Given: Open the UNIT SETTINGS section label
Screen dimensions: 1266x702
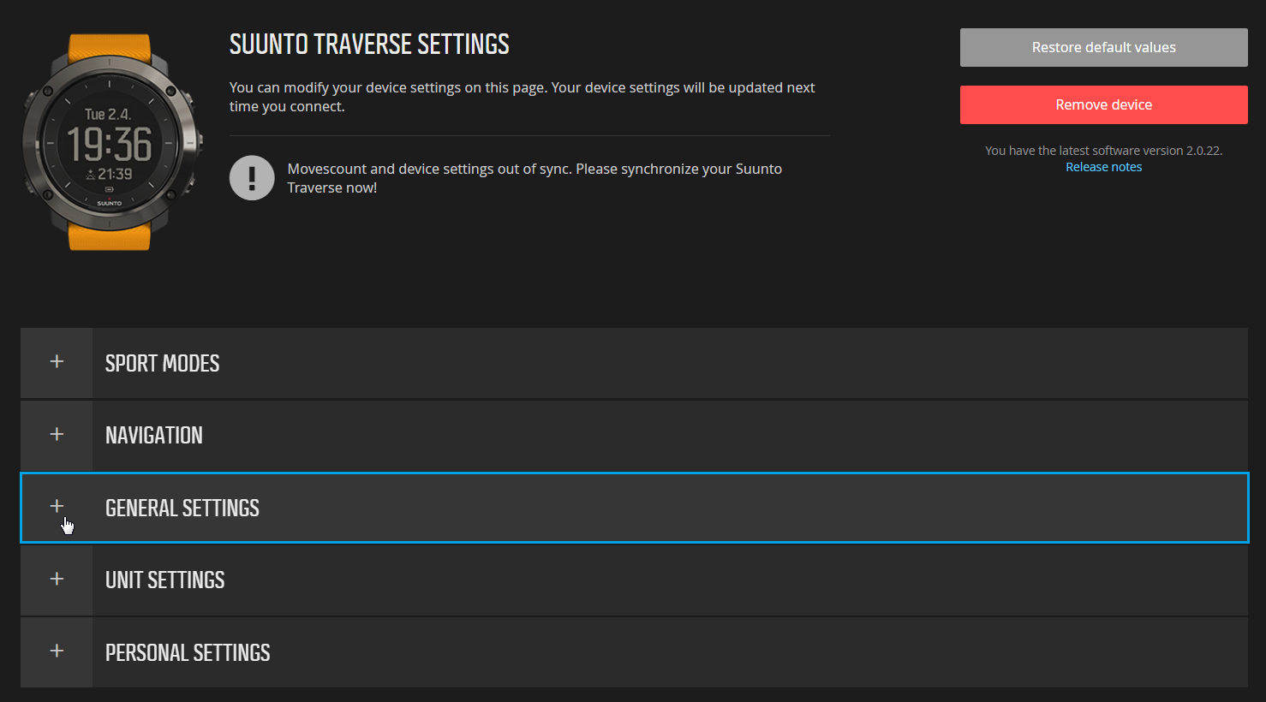Looking at the screenshot, I should coord(165,580).
